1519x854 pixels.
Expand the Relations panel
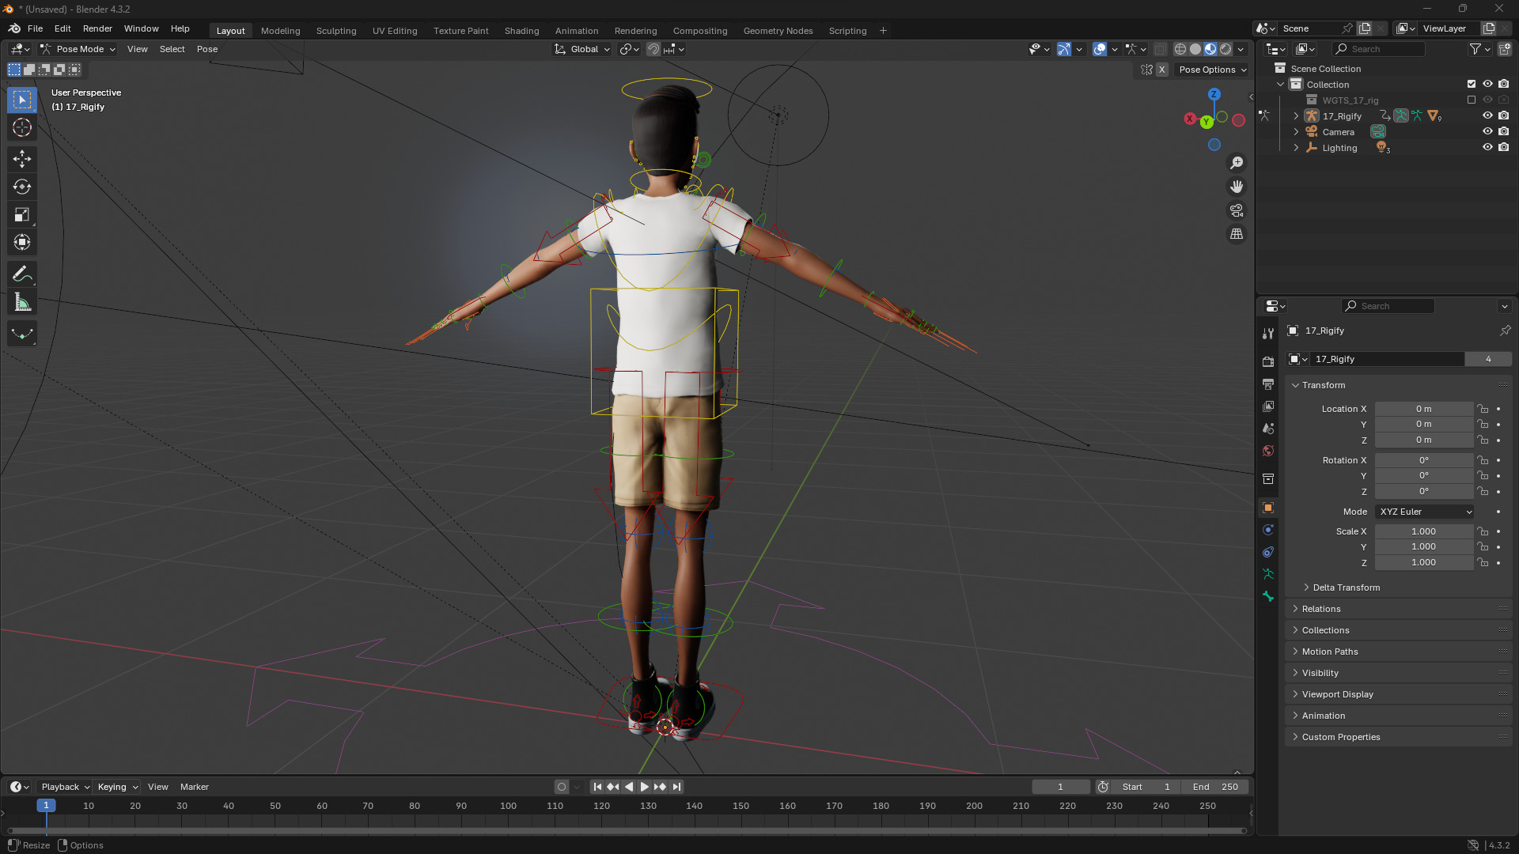(1320, 609)
